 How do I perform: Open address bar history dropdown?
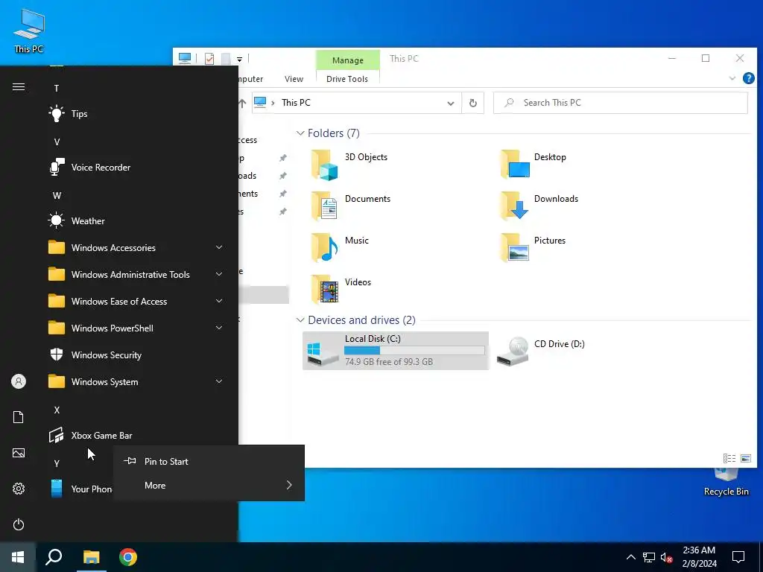(x=451, y=103)
